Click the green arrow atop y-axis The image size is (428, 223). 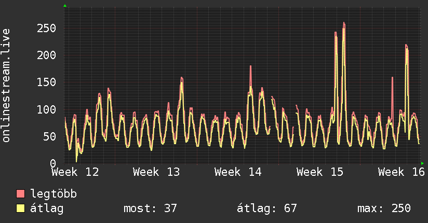[x=65, y=6]
